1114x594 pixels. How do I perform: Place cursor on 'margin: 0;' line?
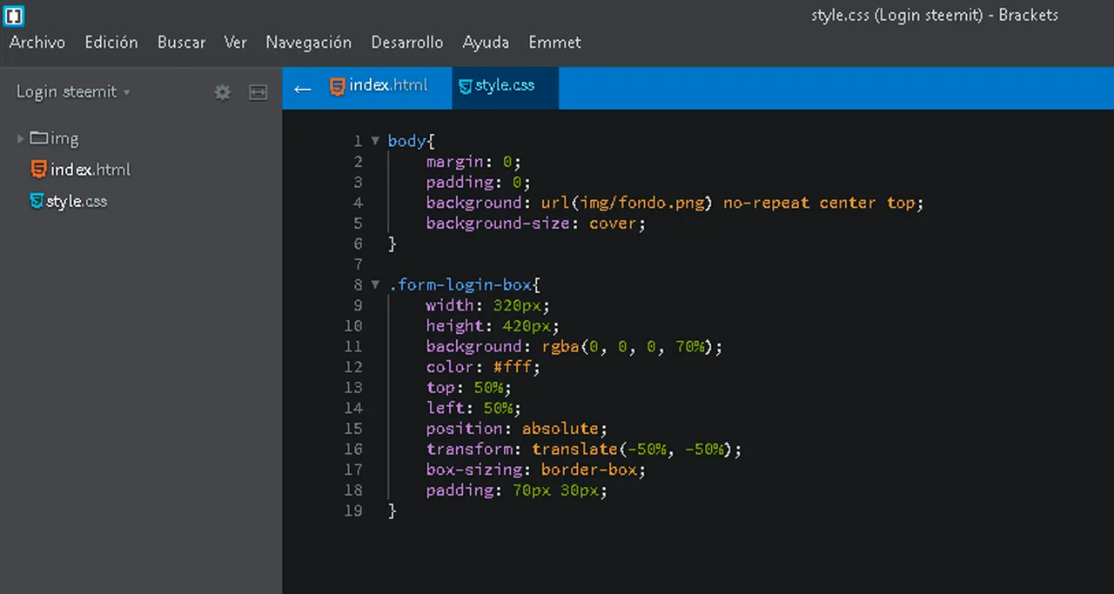[473, 162]
